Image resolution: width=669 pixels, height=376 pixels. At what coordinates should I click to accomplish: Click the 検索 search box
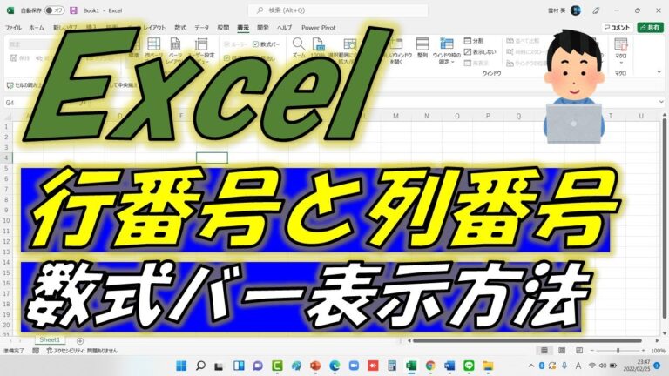[x=338, y=10]
